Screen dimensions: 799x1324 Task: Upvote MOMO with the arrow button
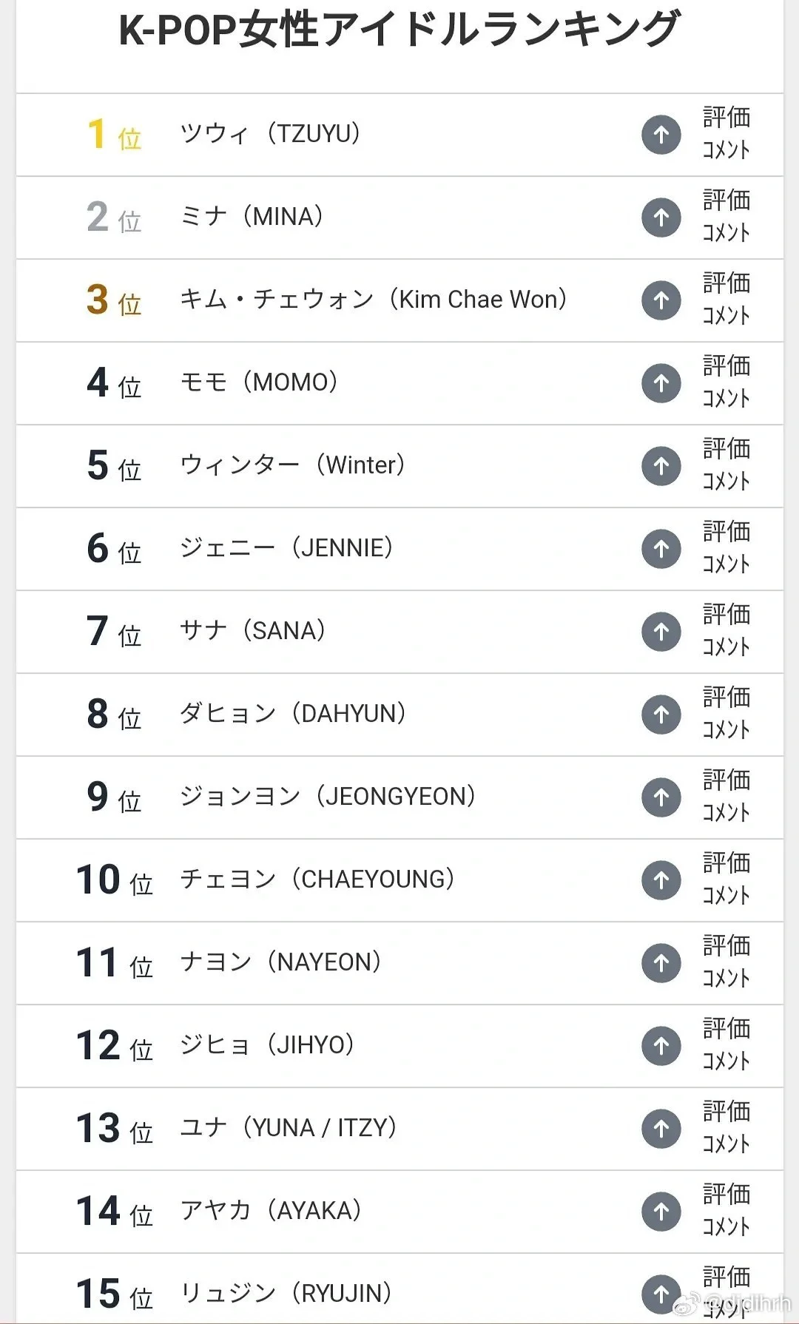[661, 383]
